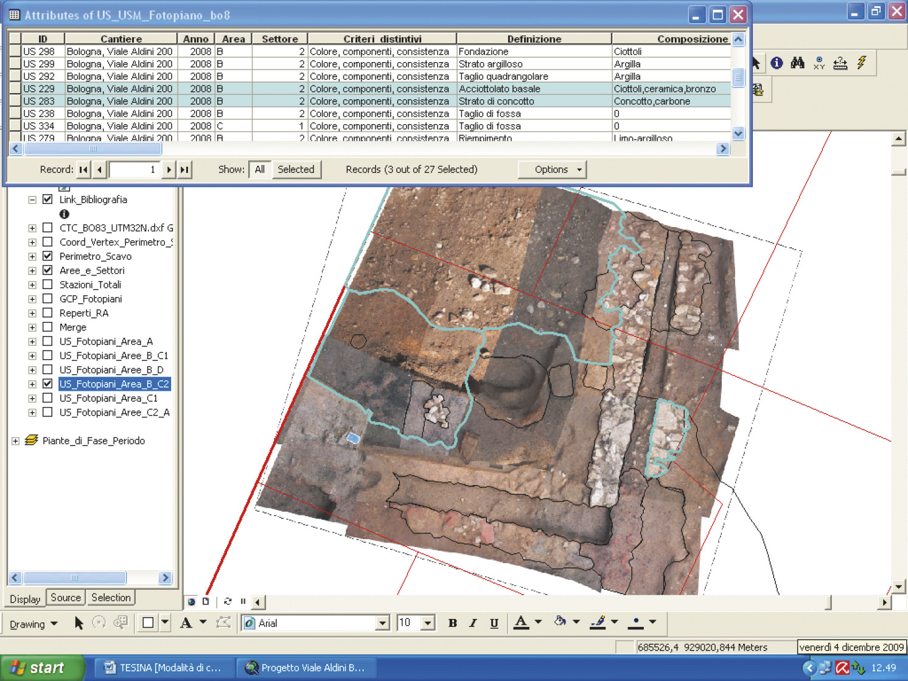Show only Selected records
The width and height of the screenshot is (908, 681).
point(296,170)
